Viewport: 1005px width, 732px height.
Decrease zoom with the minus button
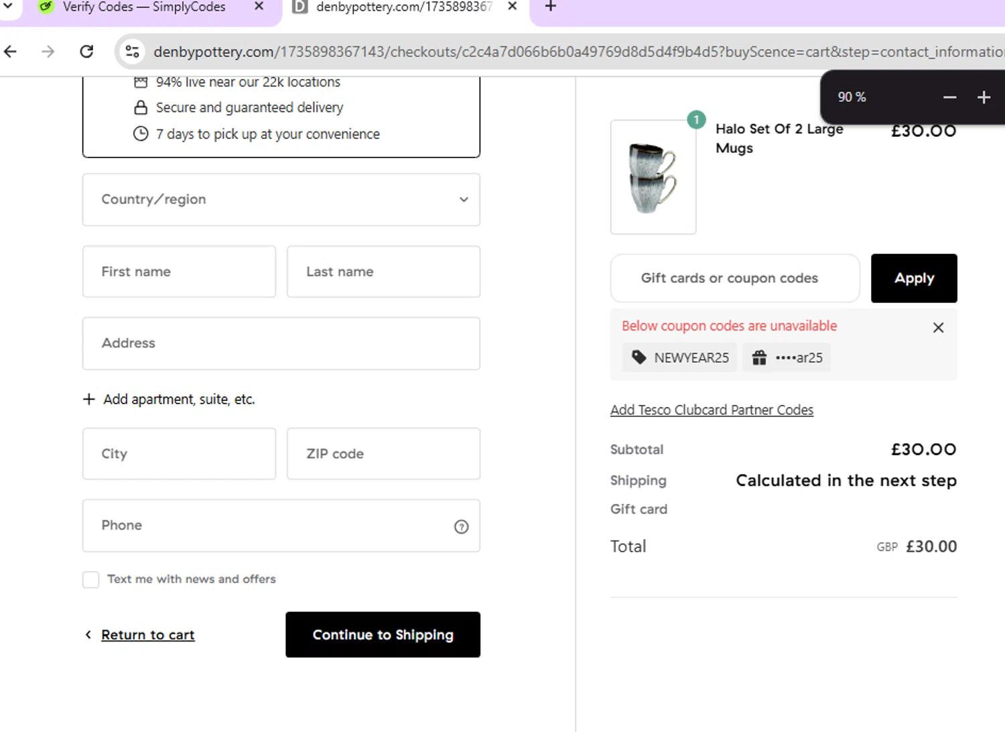pyautogui.click(x=949, y=97)
